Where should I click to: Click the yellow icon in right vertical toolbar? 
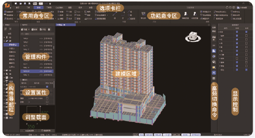(214, 67)
